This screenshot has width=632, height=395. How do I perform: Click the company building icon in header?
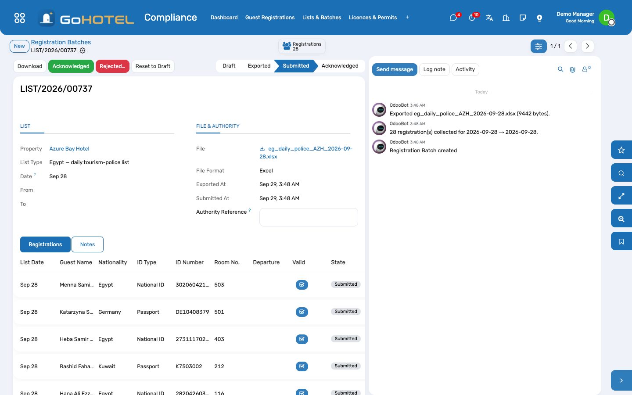tap(506, 18)
